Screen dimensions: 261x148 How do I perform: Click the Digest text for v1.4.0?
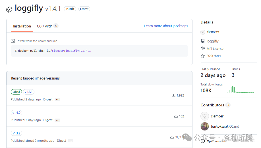click(x=48, y=120)
